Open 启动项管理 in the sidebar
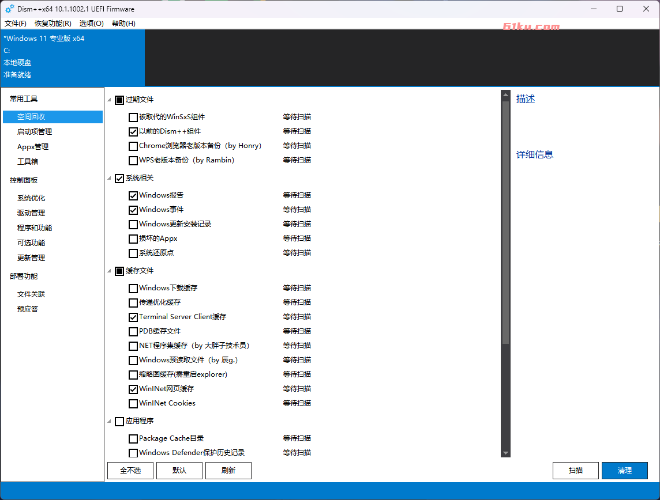The width and height of the screenshot is (660, 500). 35,132
